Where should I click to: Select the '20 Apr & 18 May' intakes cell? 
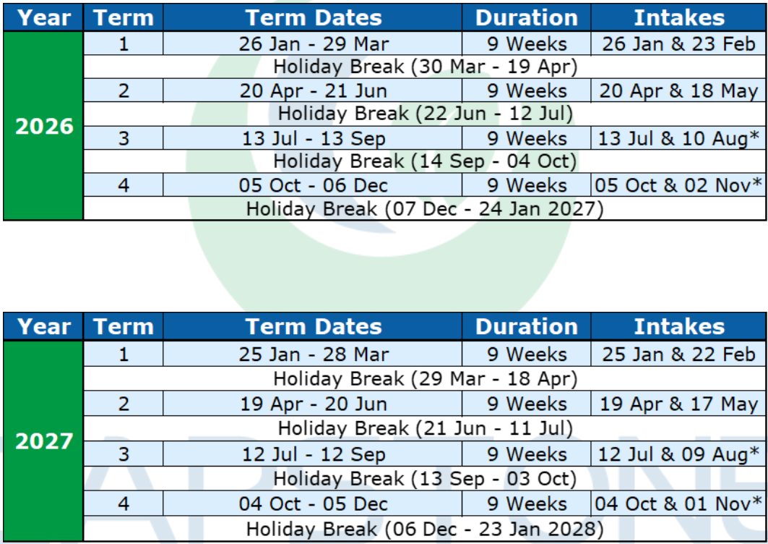(678, 91)
